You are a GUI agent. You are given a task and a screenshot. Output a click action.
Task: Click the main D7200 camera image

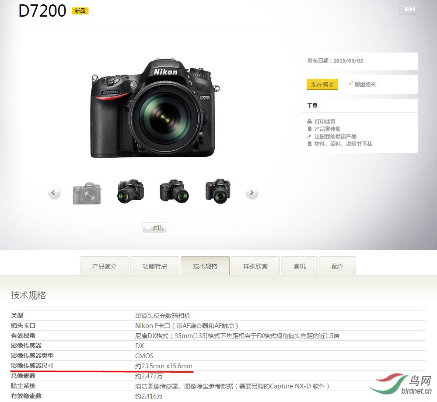pos(155,107)
